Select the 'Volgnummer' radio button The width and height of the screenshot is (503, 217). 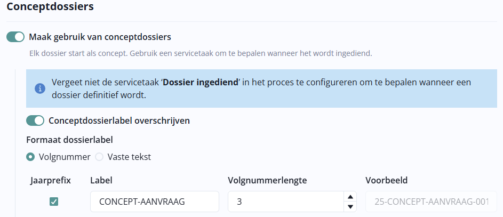(x=31, y=157)
